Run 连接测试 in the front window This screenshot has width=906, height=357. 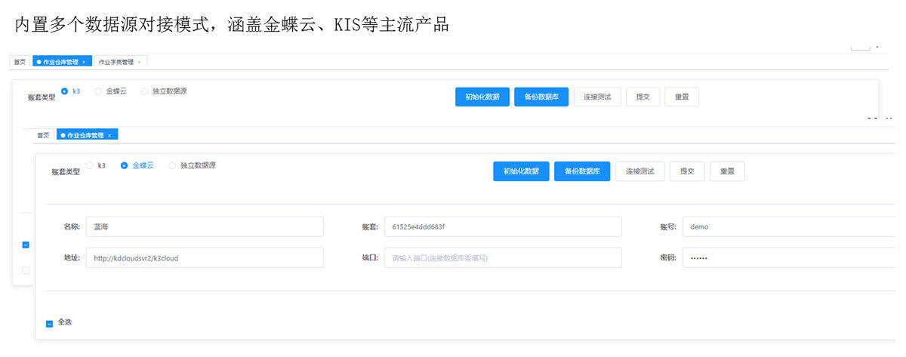coord(640,171)
